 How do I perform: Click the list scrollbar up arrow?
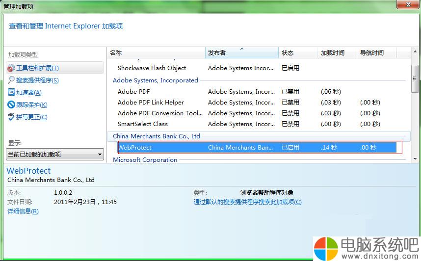click(x=415, y=52)
